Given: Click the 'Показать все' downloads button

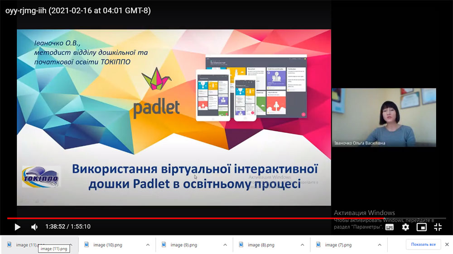Looking at the screenshot, I should pyautogui.click(x=423, y=244).
